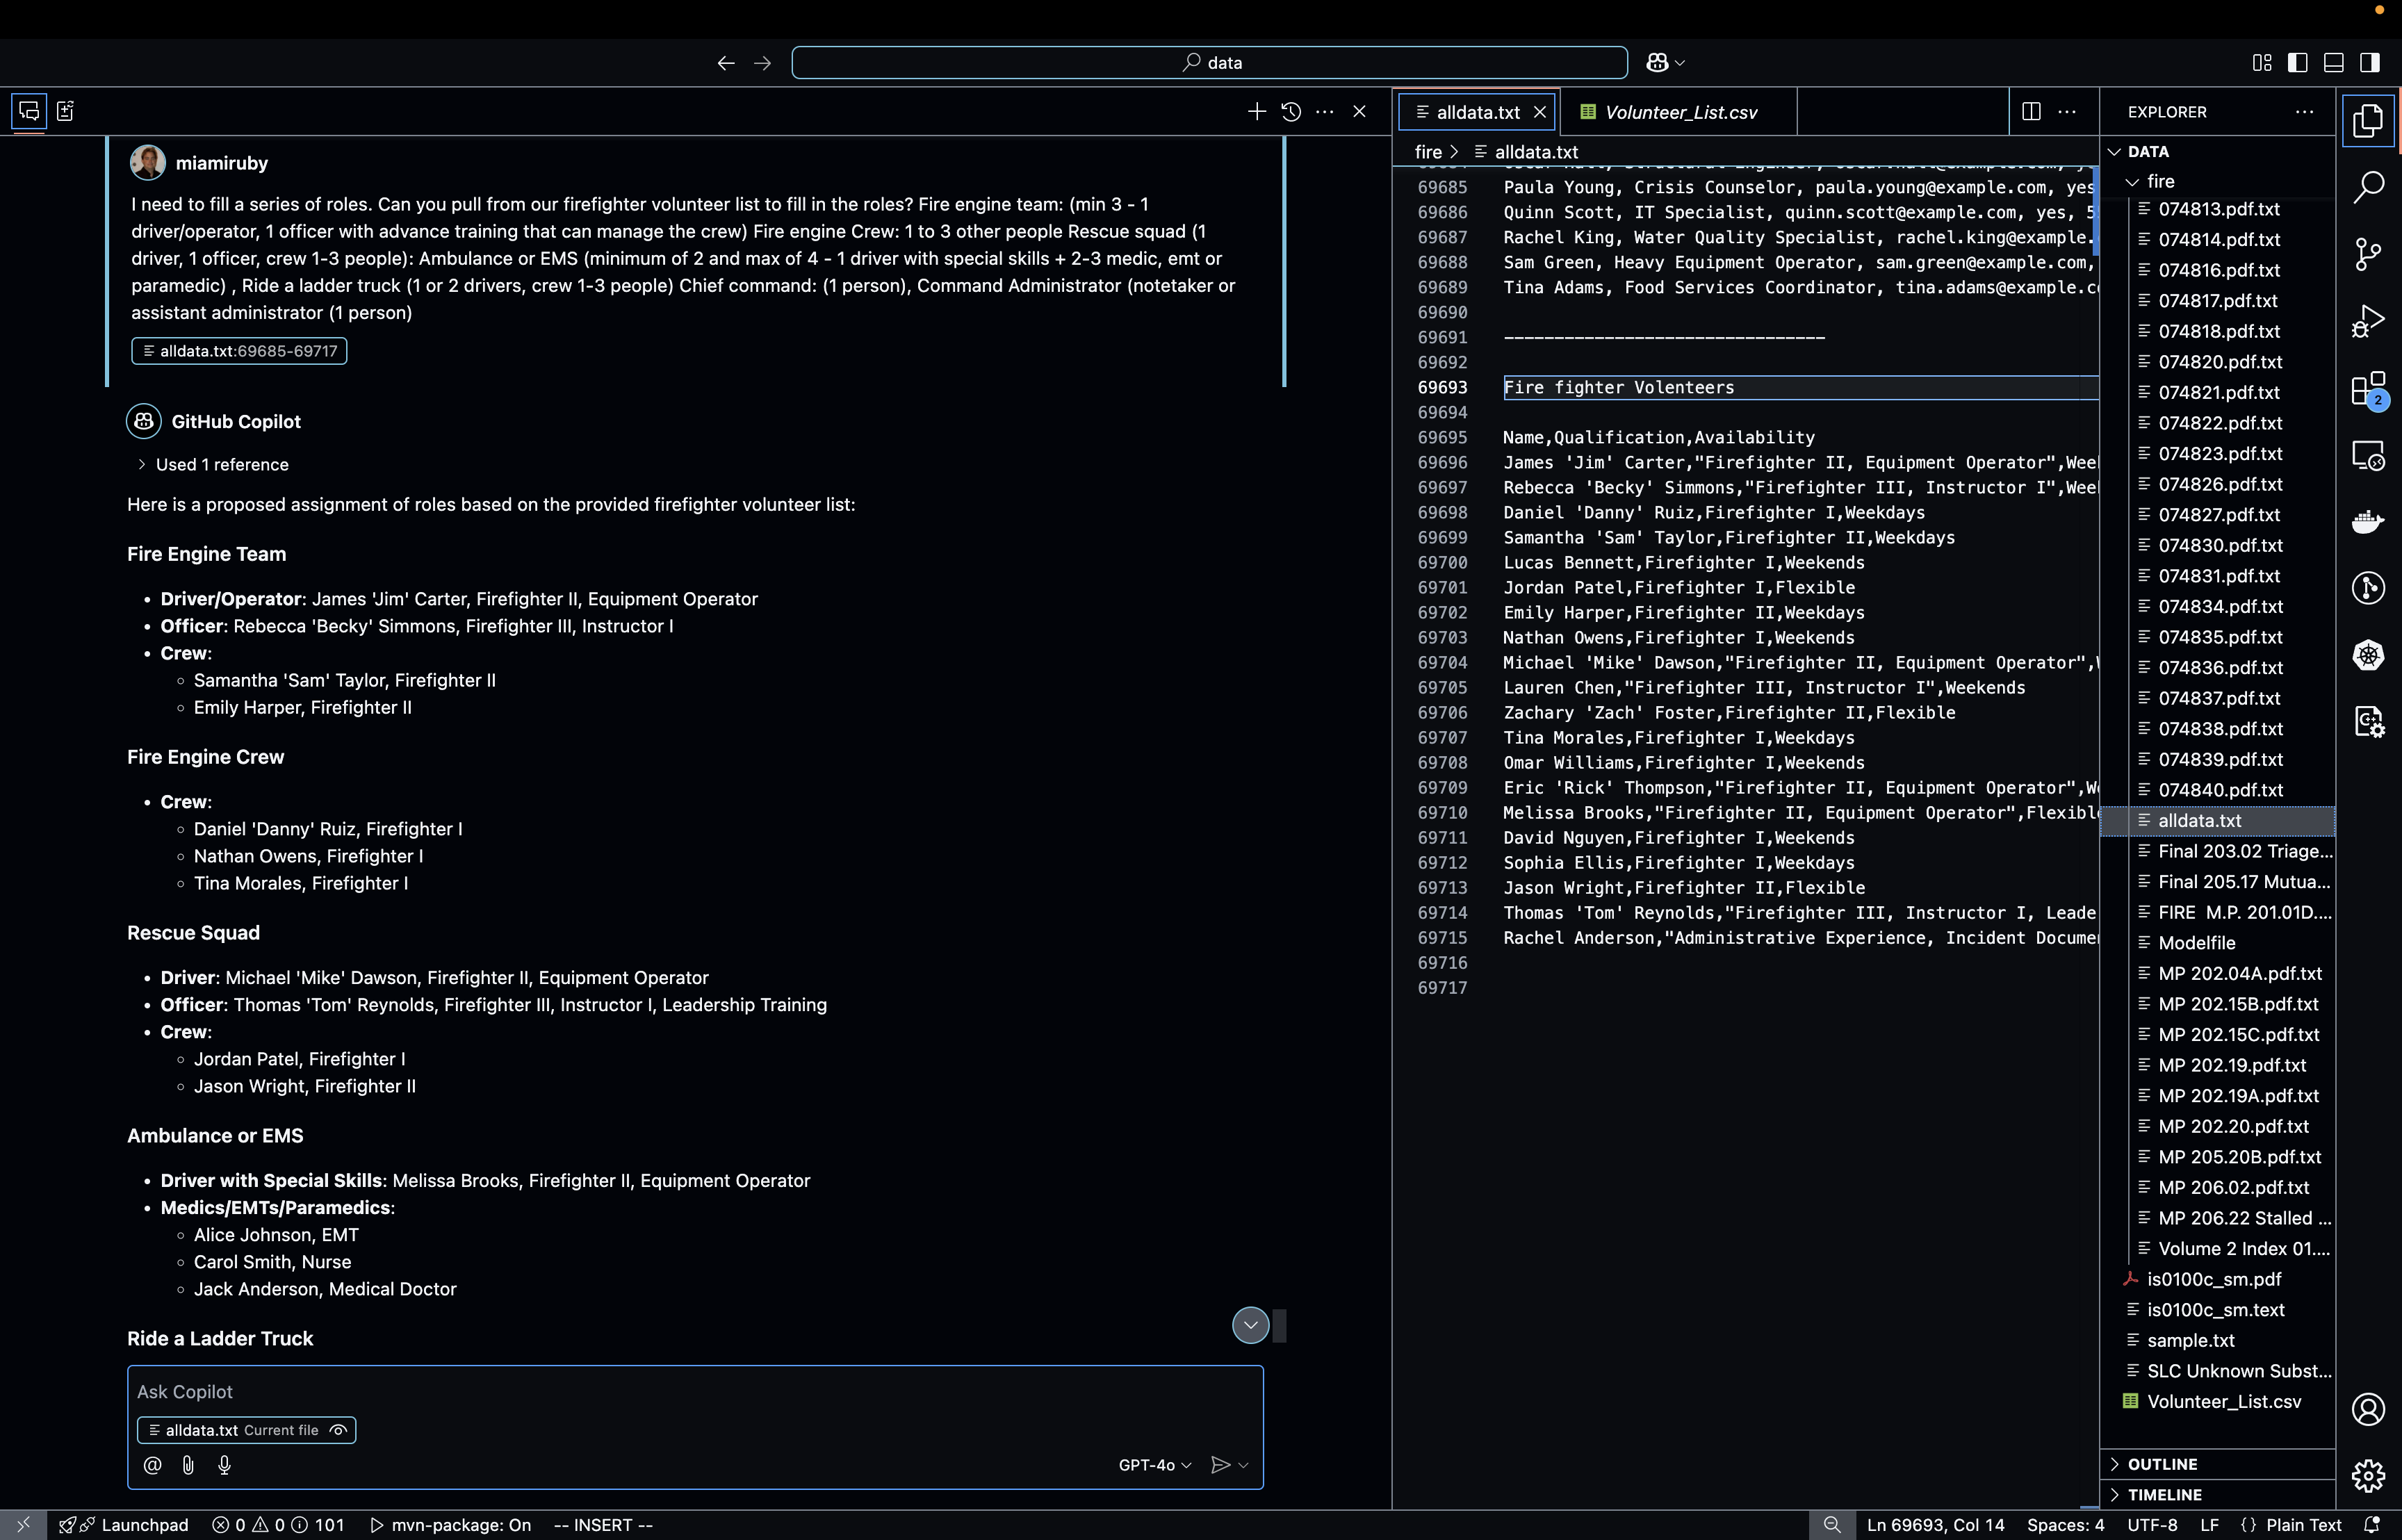Expand the 'Used 1 reference' section

221,464
